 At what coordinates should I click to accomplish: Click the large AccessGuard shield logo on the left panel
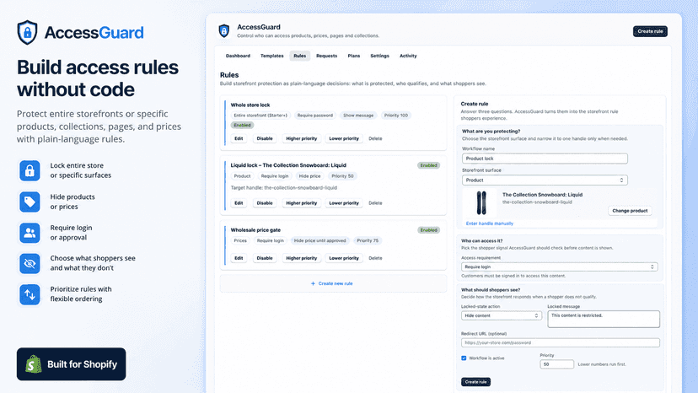tap(27, 32)
